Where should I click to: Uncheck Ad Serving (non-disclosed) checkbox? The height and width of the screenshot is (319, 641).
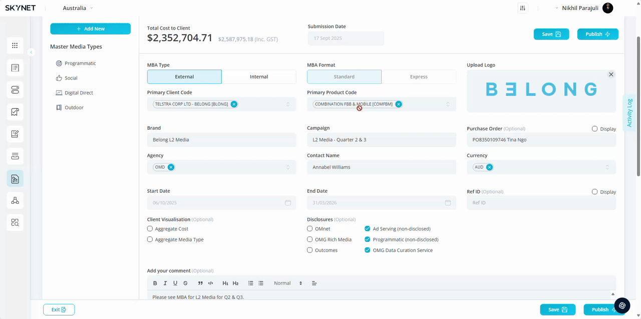coord(368,229)
